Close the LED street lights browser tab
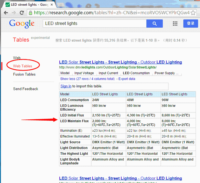200x183 pixels. click(52, 4)
